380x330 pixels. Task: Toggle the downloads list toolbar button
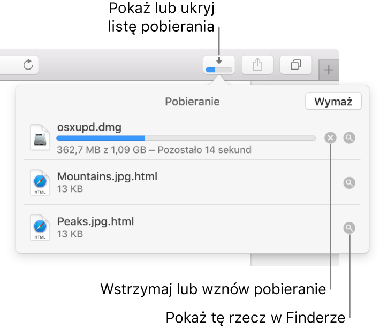[x=219, y=65]
